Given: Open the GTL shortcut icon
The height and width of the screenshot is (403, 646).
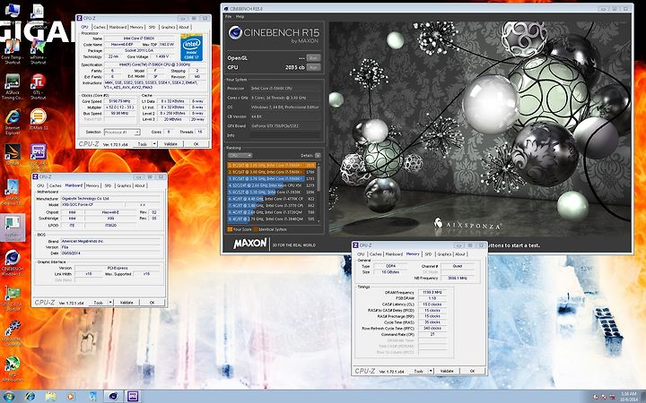Looking at the screenshot, I should click(x=38, y=87).
